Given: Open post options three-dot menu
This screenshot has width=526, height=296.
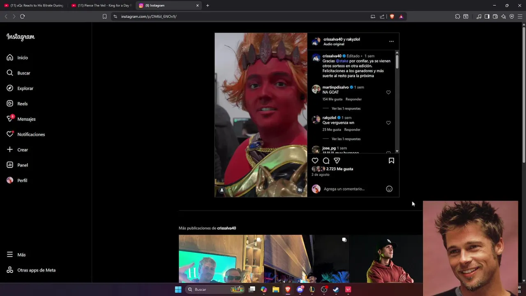Looking at the screenshot, I should coord(391,41).
